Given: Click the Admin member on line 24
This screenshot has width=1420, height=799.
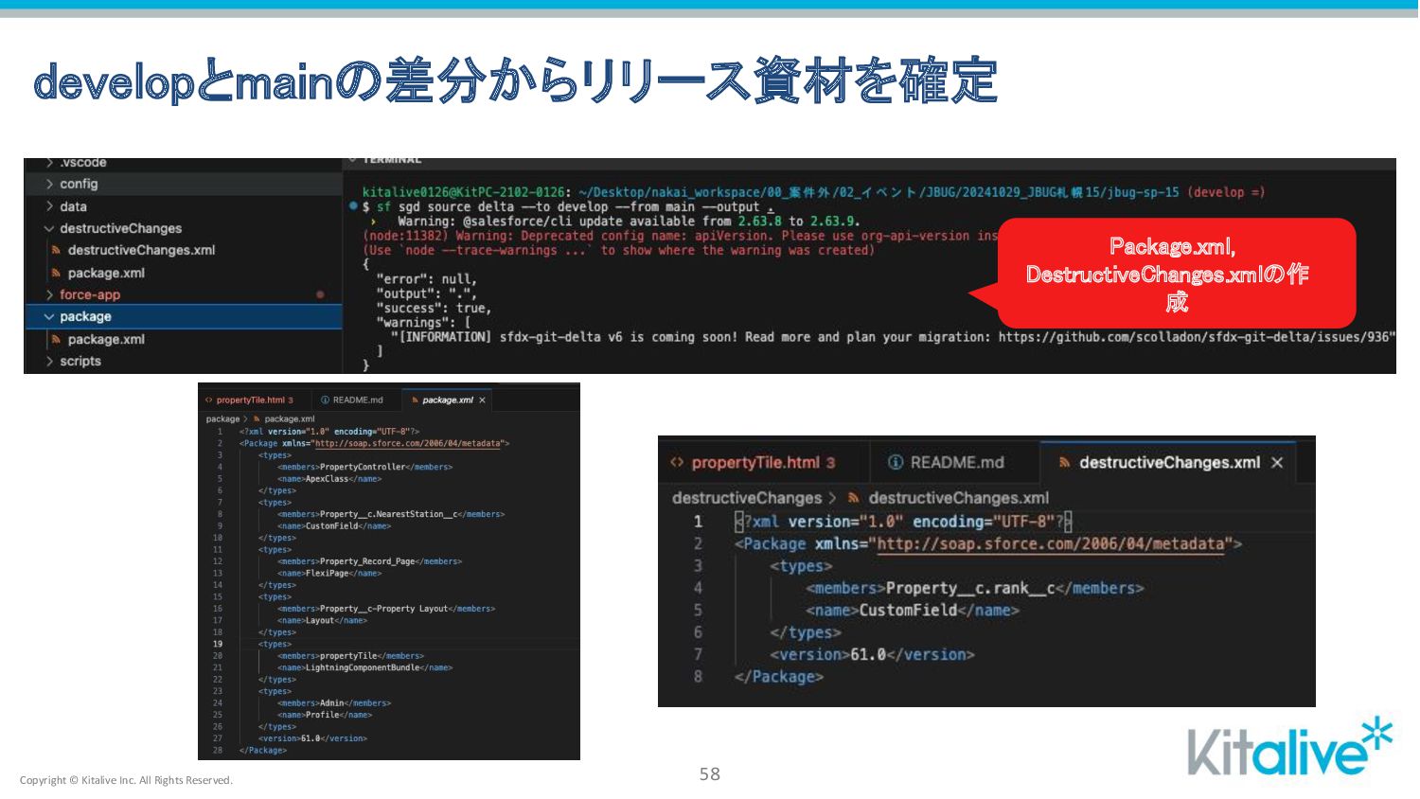Looking at the screenshot, I should click(x=332, y=703).
